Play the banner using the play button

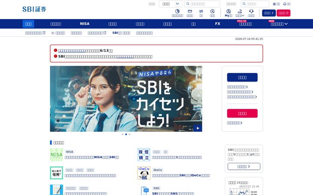click(x=198, y=128)
